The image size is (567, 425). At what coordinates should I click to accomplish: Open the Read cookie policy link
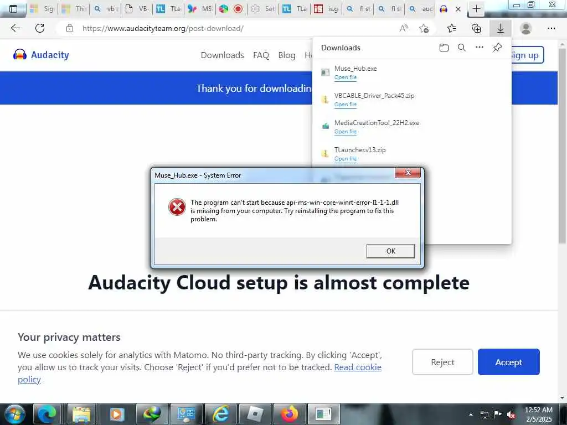358,367
